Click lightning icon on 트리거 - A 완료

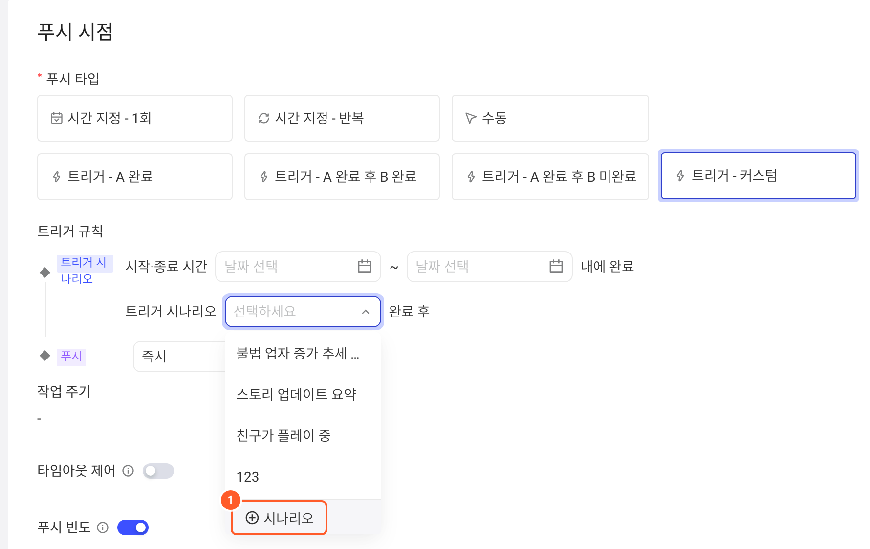pyautogui.click(x=57, y=177)
